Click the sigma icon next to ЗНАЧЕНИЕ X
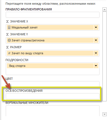The width and height of the screenshot is (111, 120). coord(7,21)
